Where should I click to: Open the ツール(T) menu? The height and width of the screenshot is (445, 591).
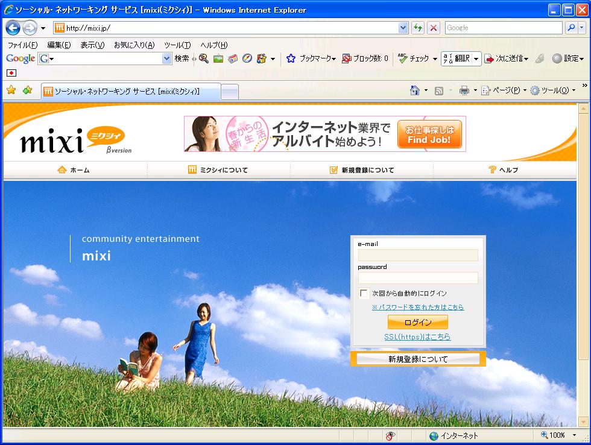pyautogui.click(x=177, y=45)
